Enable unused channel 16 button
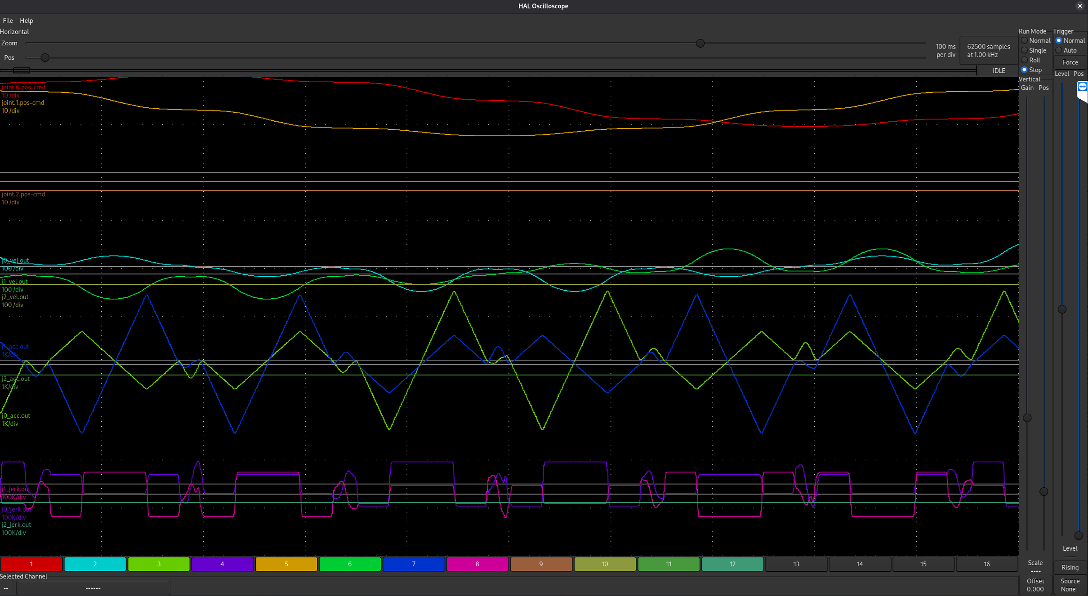 (x=986, y=564)
